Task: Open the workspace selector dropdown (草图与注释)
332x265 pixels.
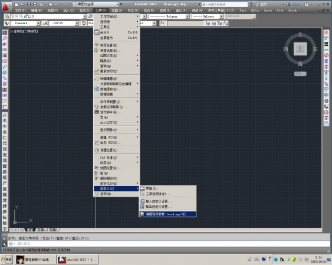Action: pyautogui.click(x=96, y=4)
